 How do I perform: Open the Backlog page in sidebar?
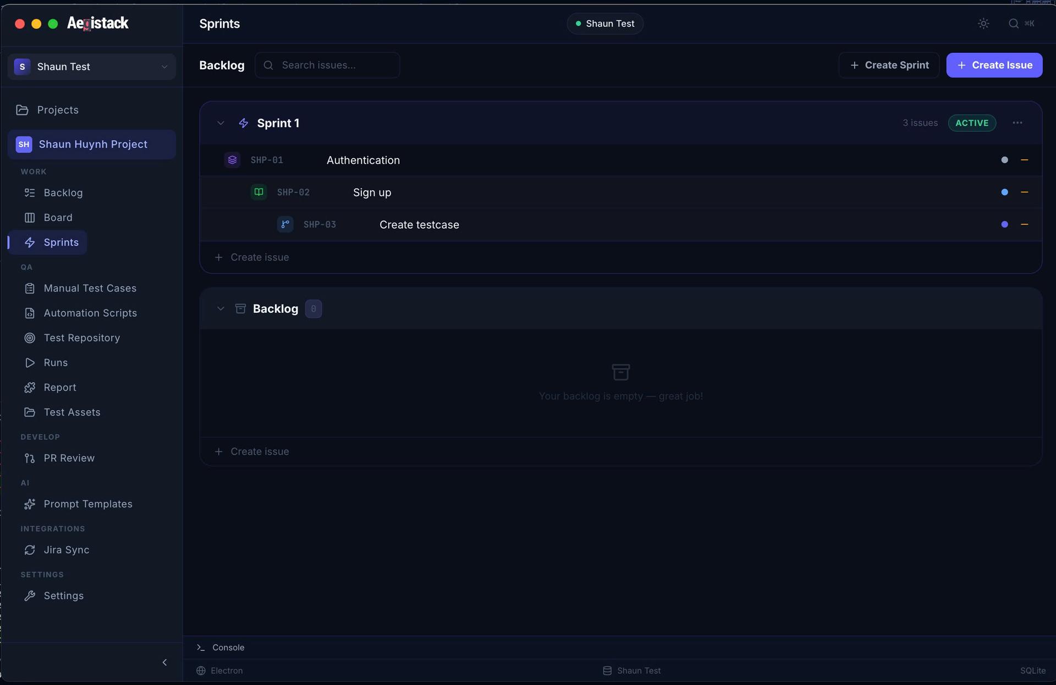click(x=63, y=192)
